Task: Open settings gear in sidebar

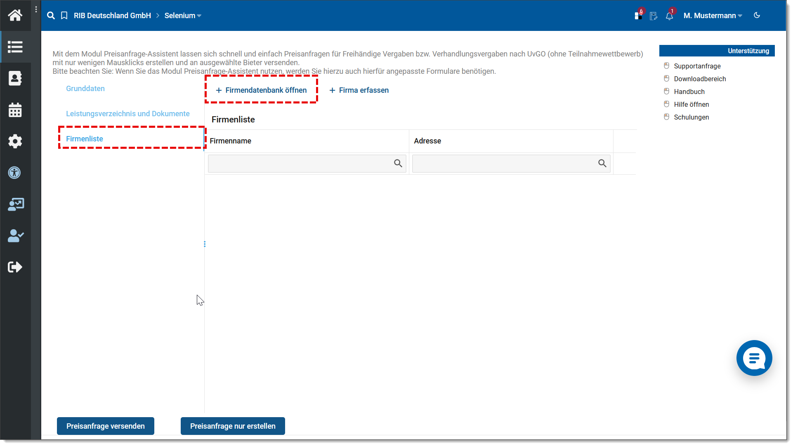Action: (x=15, y=141)
